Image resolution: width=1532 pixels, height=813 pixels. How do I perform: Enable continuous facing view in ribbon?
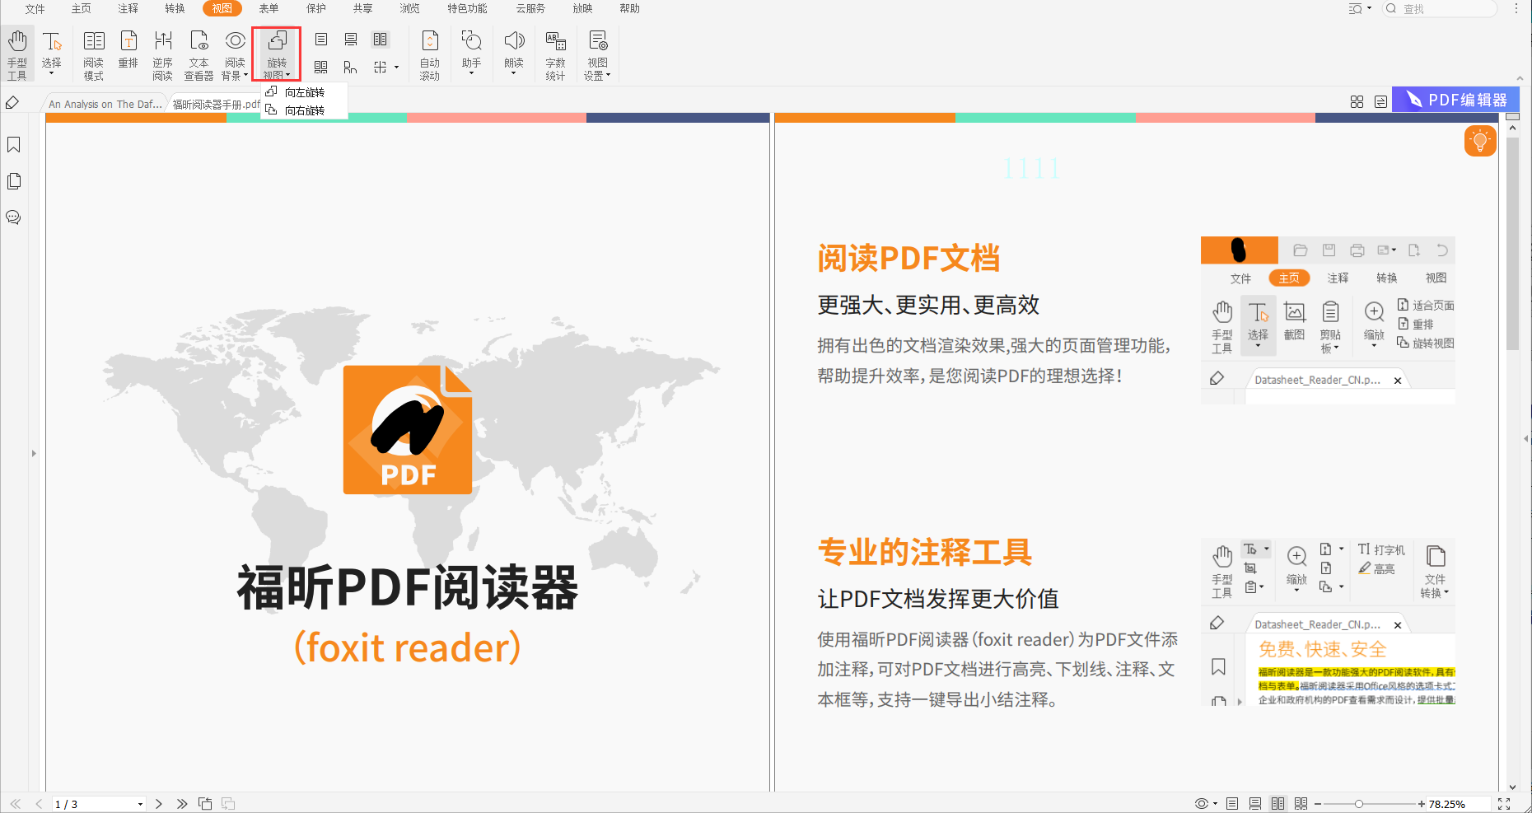point(321,68)
